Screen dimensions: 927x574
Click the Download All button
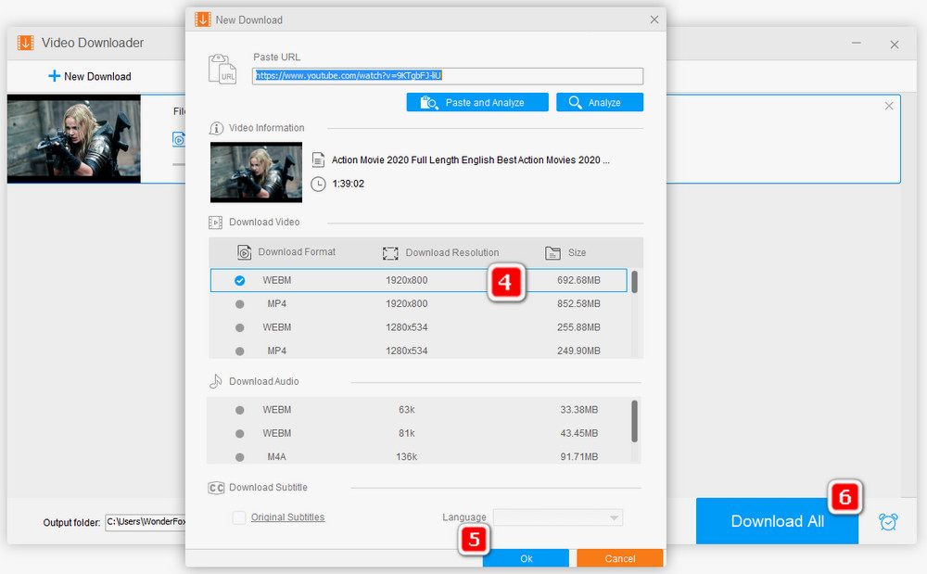click(777, 521)
